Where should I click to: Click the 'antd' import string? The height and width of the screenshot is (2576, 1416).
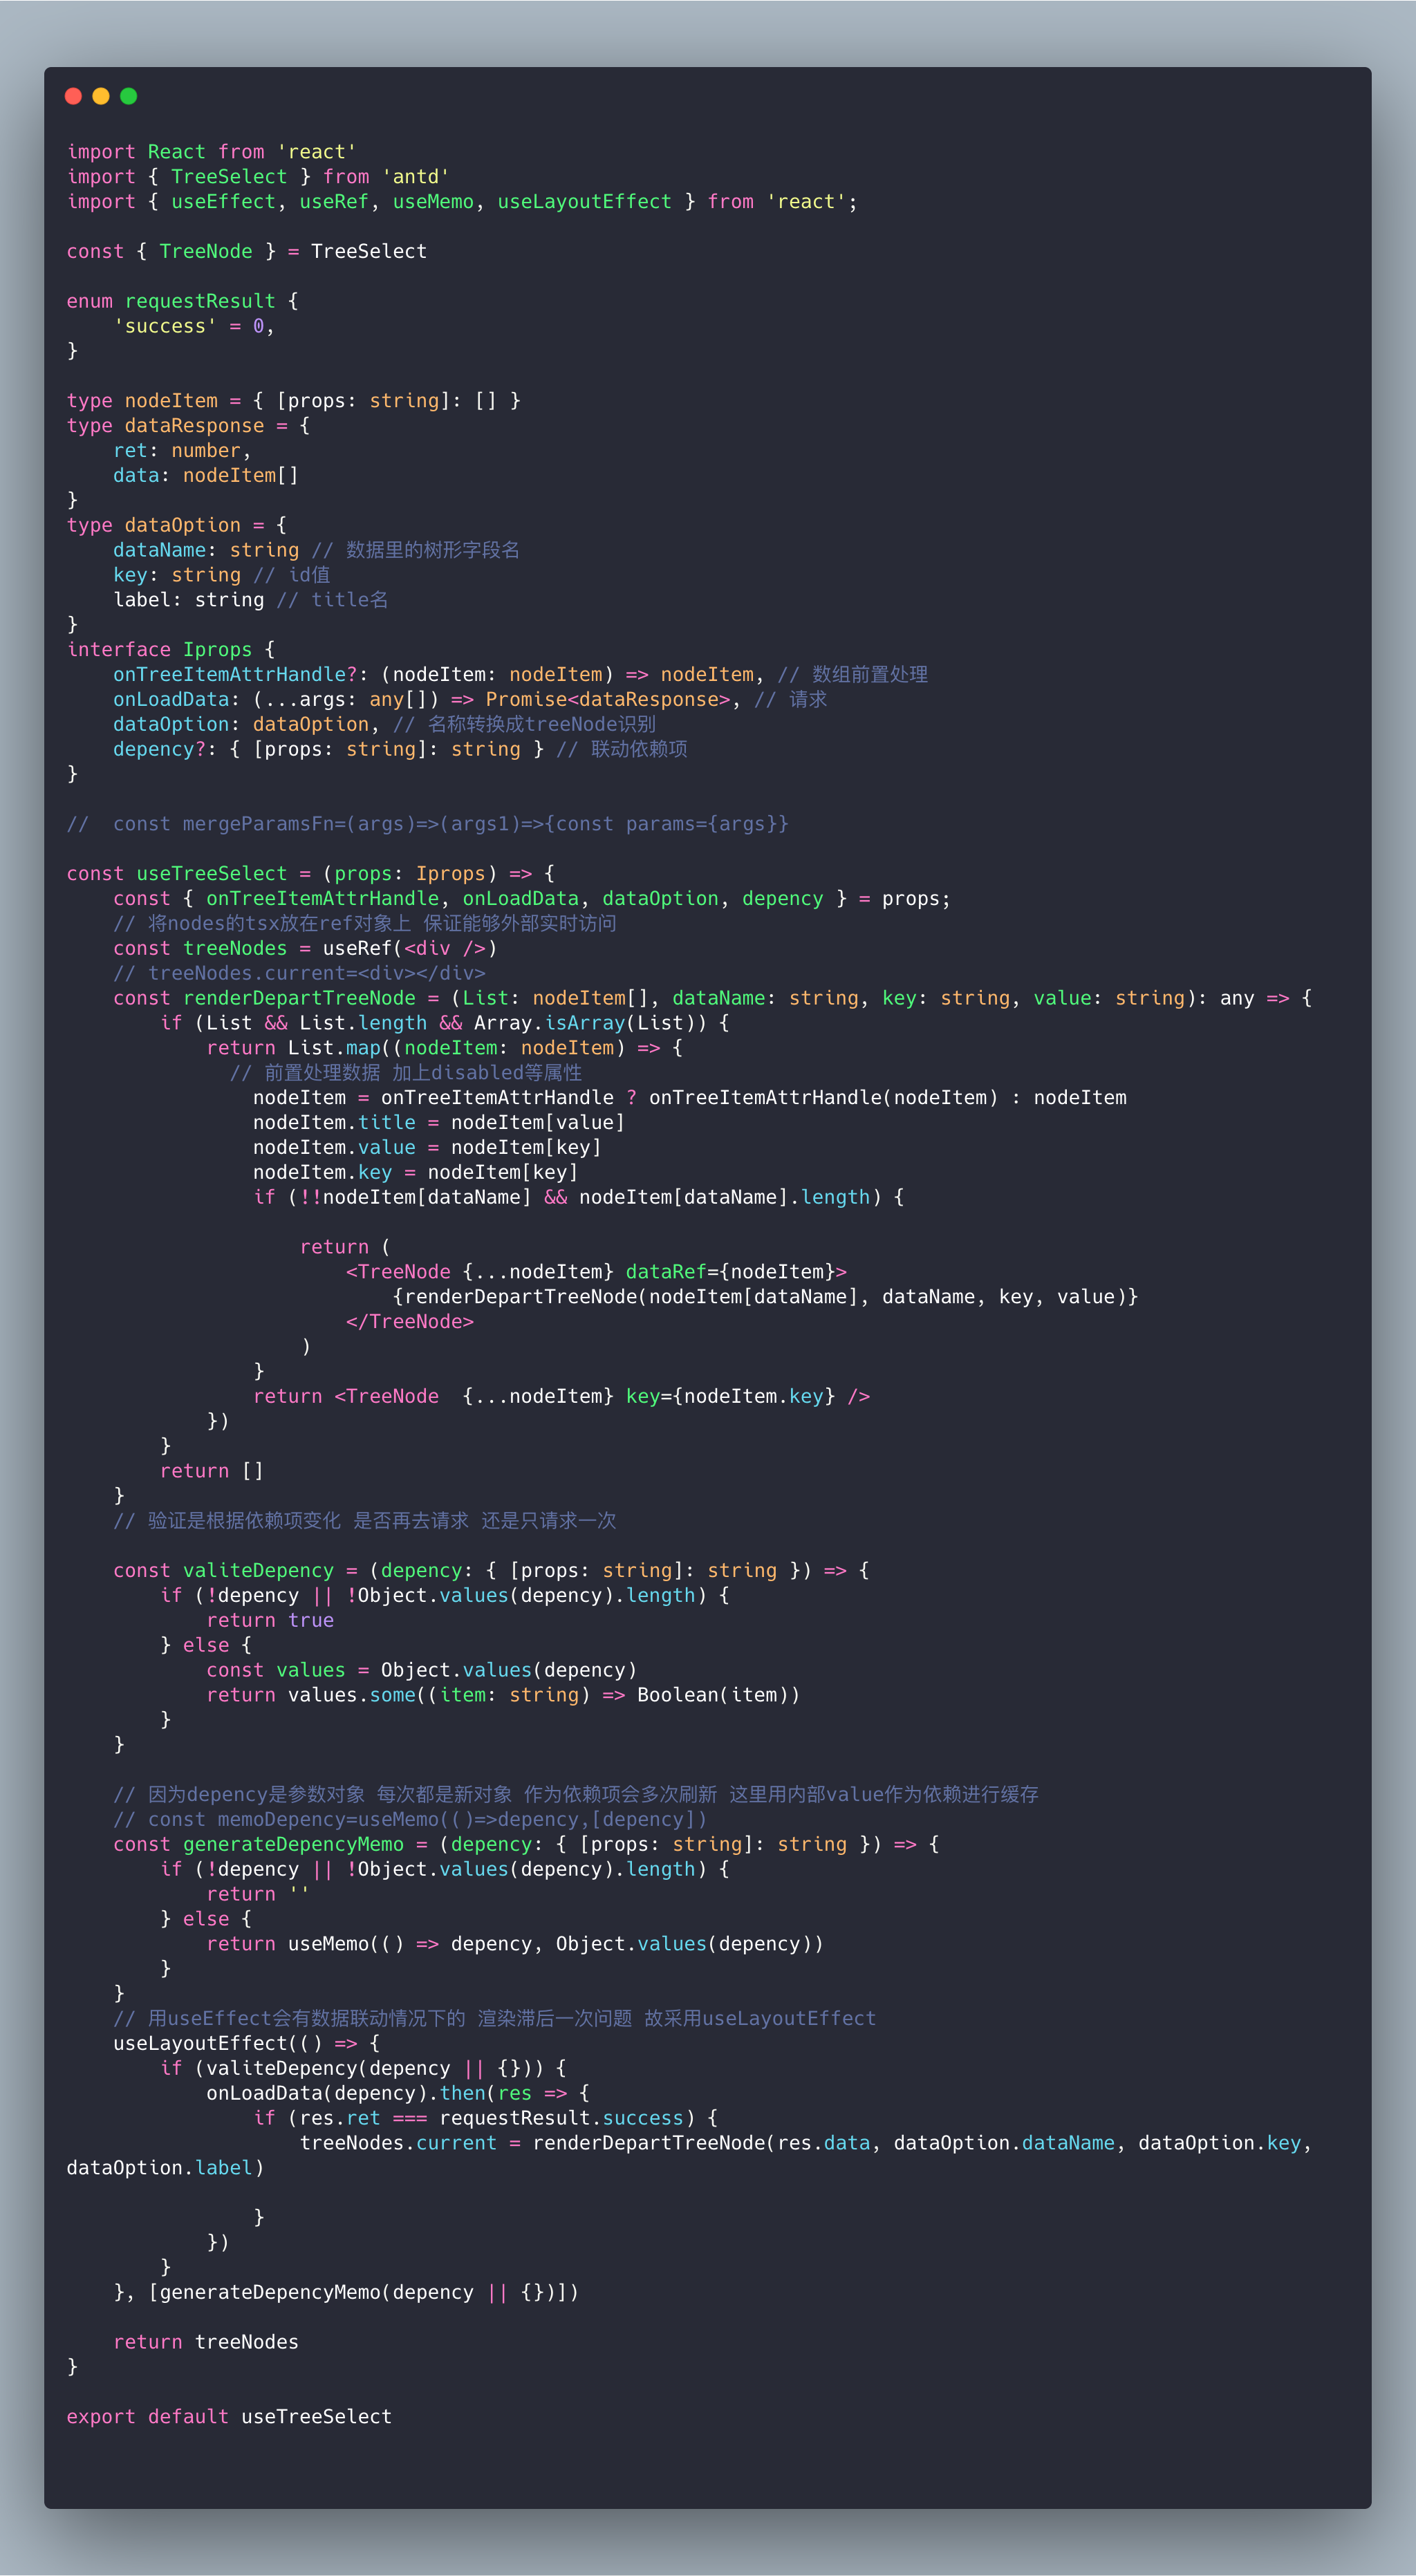tap(416, 177)
